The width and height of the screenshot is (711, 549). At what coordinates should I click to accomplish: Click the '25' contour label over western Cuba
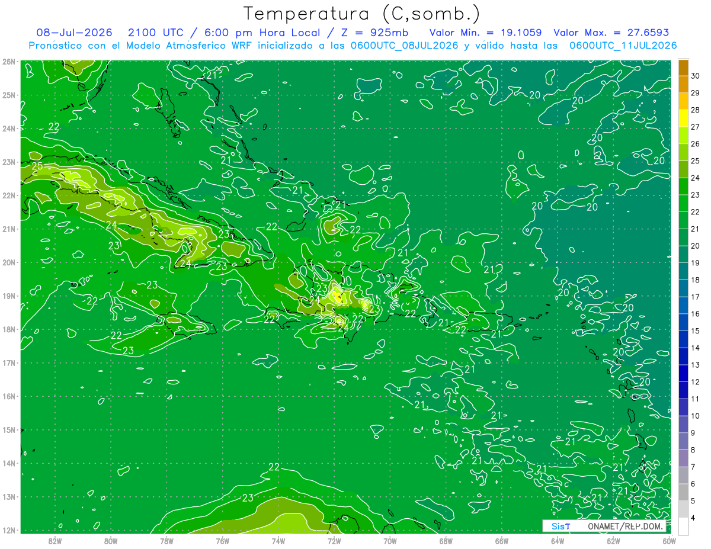pyautogui.click(x=37, y=166)
